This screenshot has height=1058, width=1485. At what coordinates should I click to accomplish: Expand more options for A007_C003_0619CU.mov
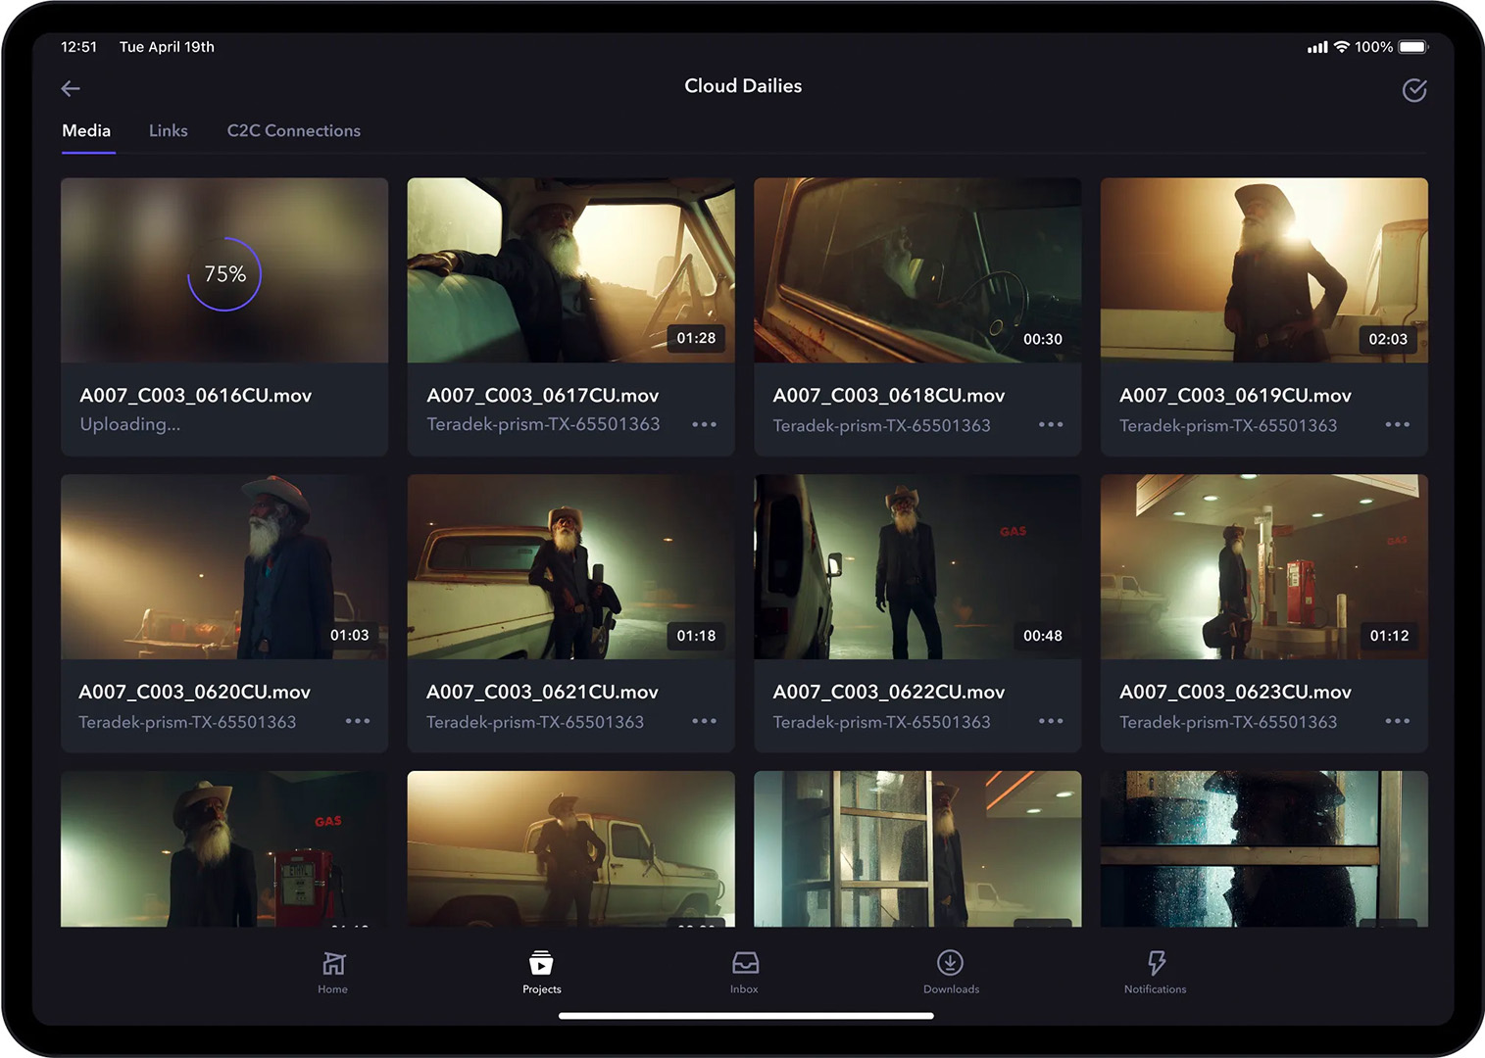coord(1397,425)
